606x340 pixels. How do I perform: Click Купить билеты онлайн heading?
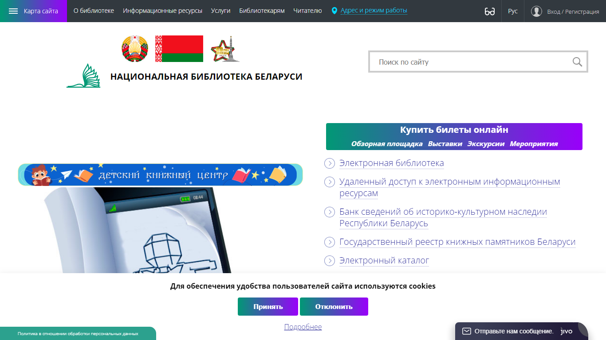pos(454,130)
